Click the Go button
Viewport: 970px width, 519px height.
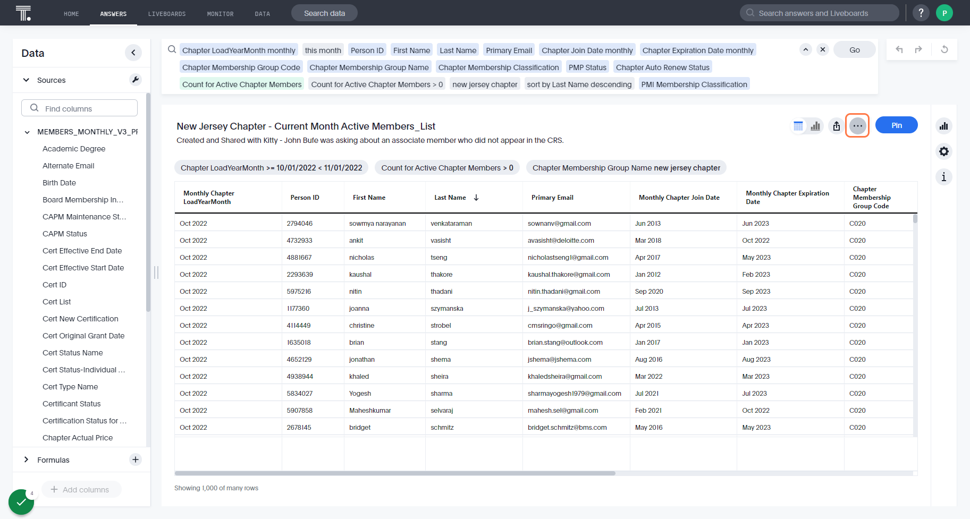pos(855,49)
